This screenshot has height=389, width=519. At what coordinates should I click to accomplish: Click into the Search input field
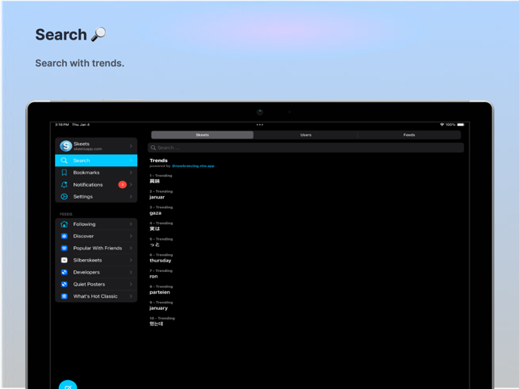point(306,148)
